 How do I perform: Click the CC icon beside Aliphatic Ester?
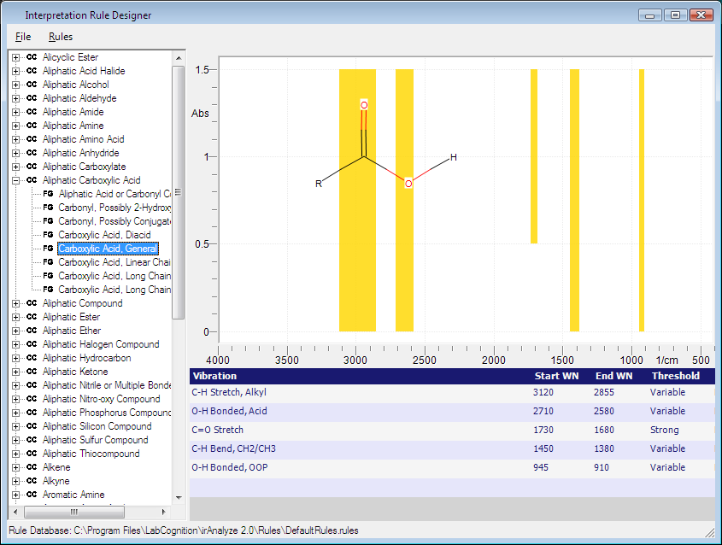[32, 317]
